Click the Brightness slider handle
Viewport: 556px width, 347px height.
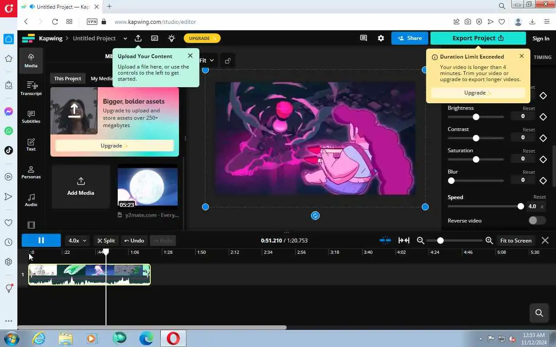476,117
